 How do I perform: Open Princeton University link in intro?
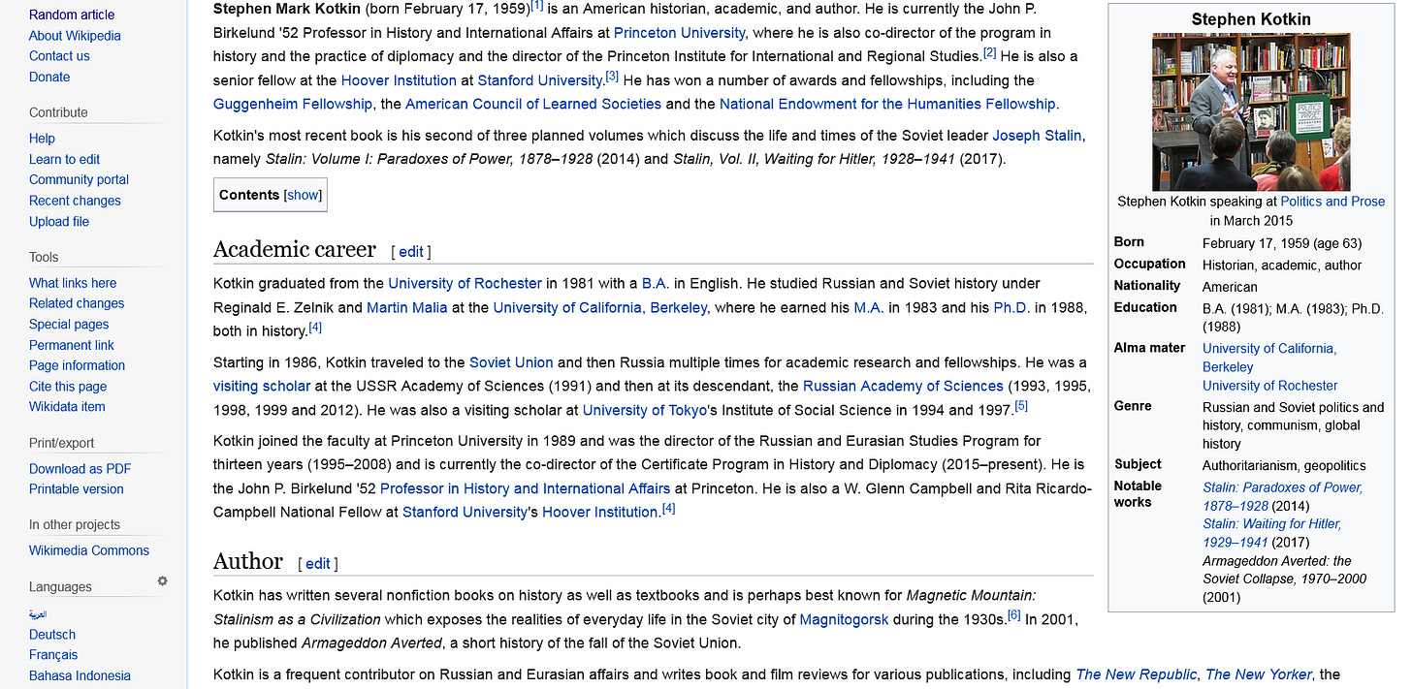[679, 33]
